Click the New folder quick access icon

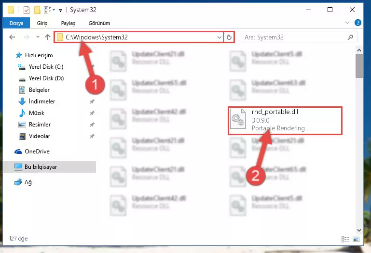tap(37, 10)
